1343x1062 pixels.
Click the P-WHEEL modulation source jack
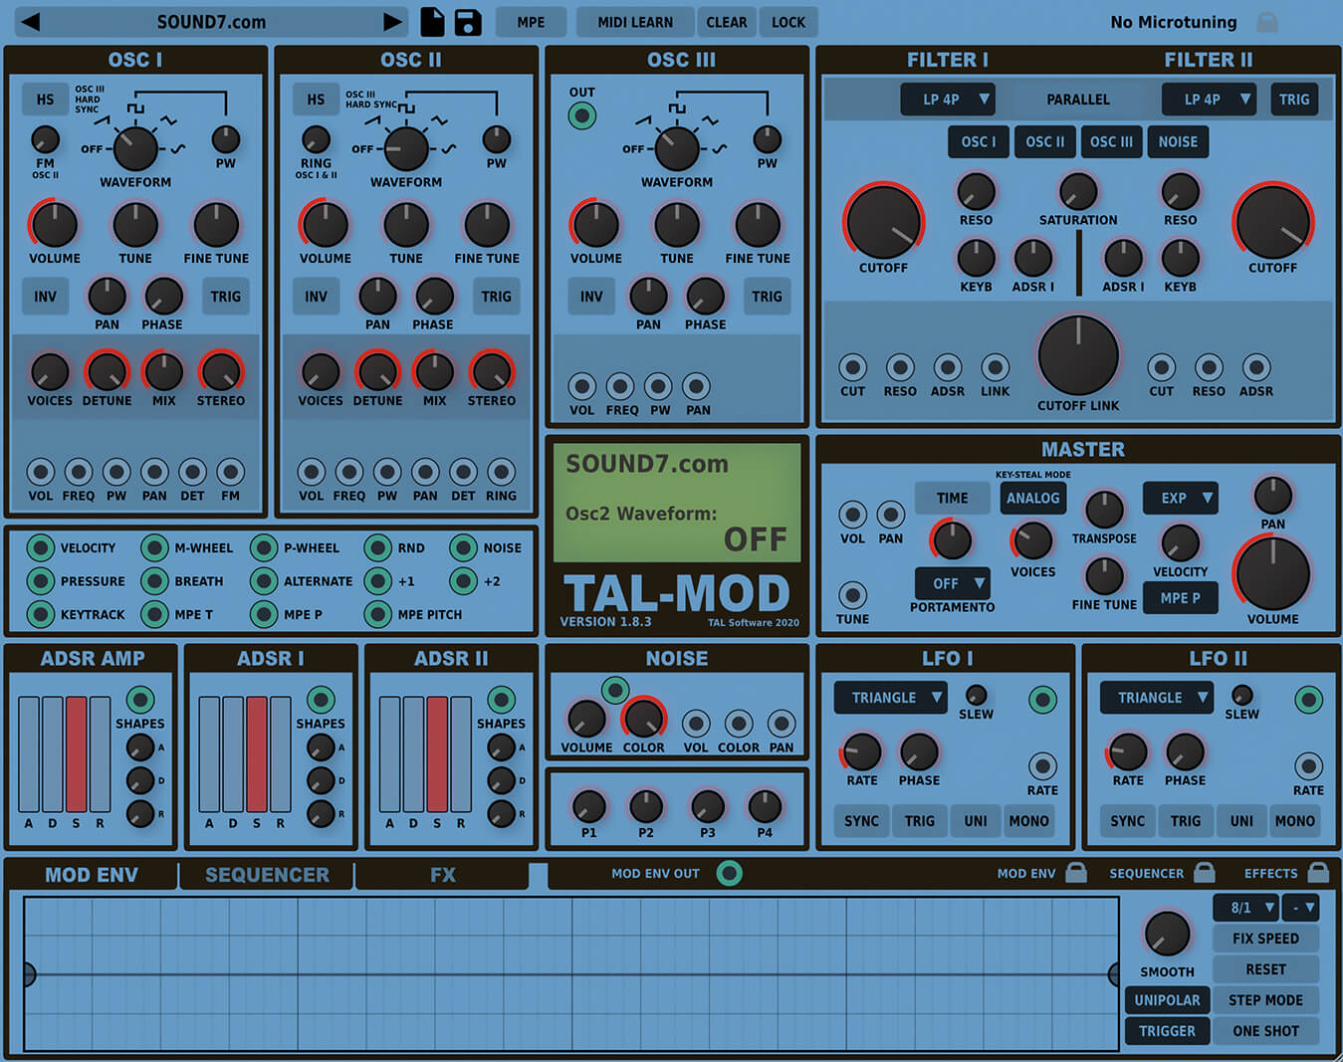(x=264, y=547)
